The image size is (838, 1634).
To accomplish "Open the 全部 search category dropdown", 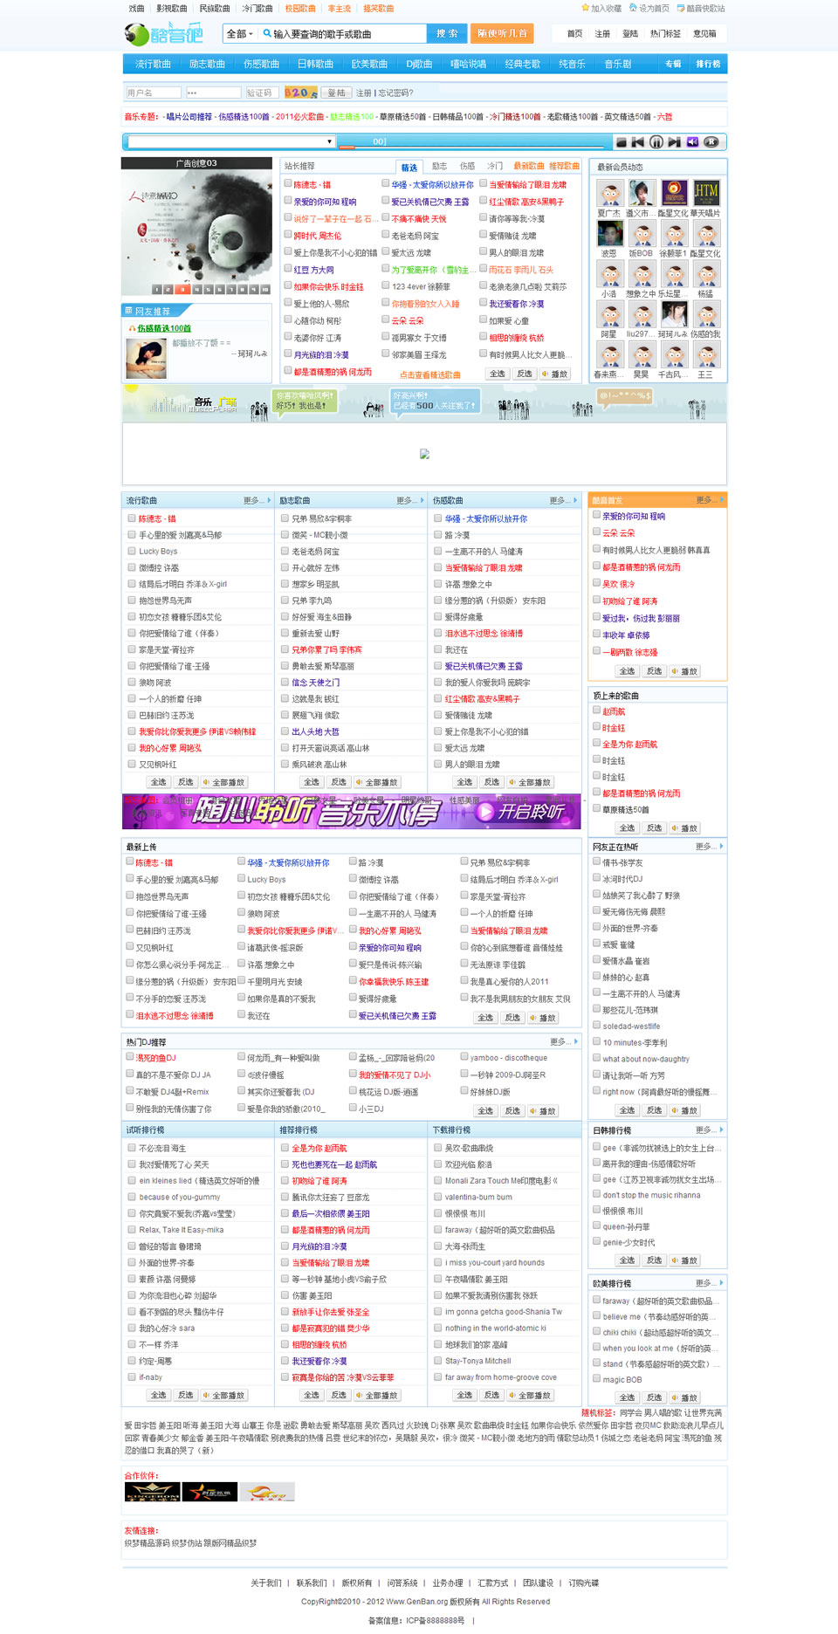I will coord(240,34).
